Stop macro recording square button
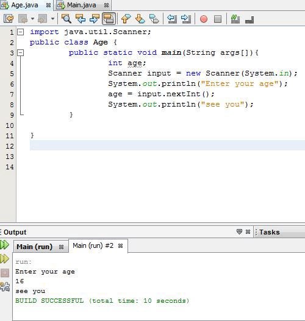The height and width of the screenshot is (321, 305). tap(218, 19)
